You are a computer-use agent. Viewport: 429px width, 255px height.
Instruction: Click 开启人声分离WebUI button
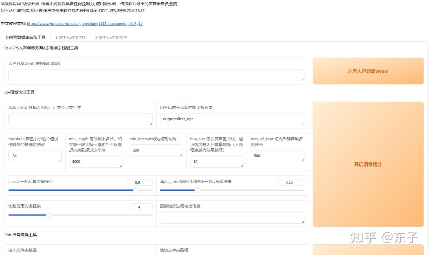coord(368,71)
